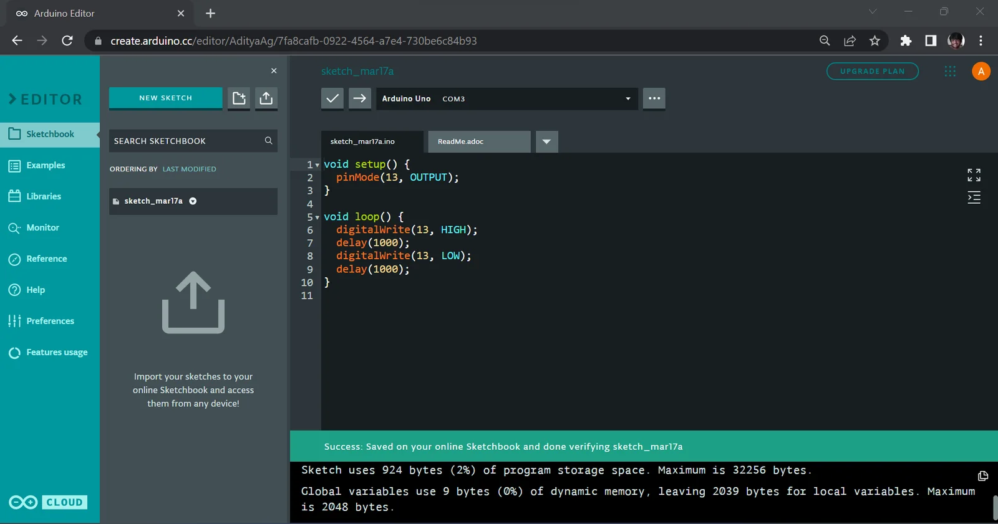Click the address bar URL
This screenshot has width=998, height=524.
point(294,40)
